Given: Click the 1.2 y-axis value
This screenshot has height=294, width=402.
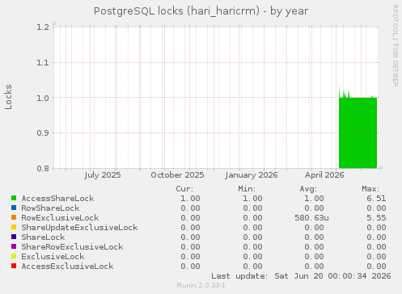Looking at the screenshot, I should point(43,27).
